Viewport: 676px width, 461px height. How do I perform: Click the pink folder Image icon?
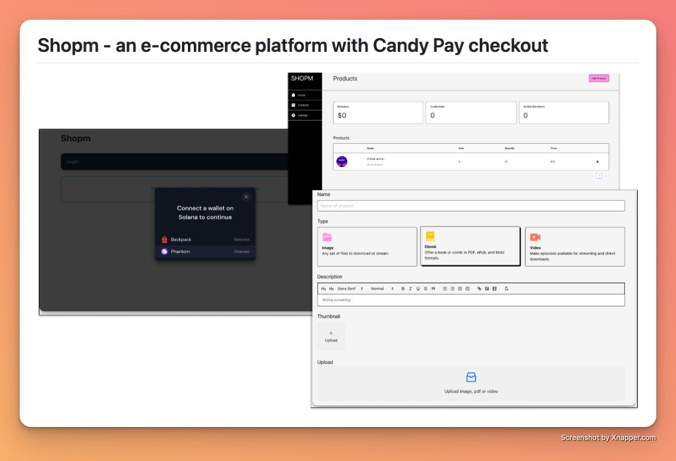pos(327,237)
